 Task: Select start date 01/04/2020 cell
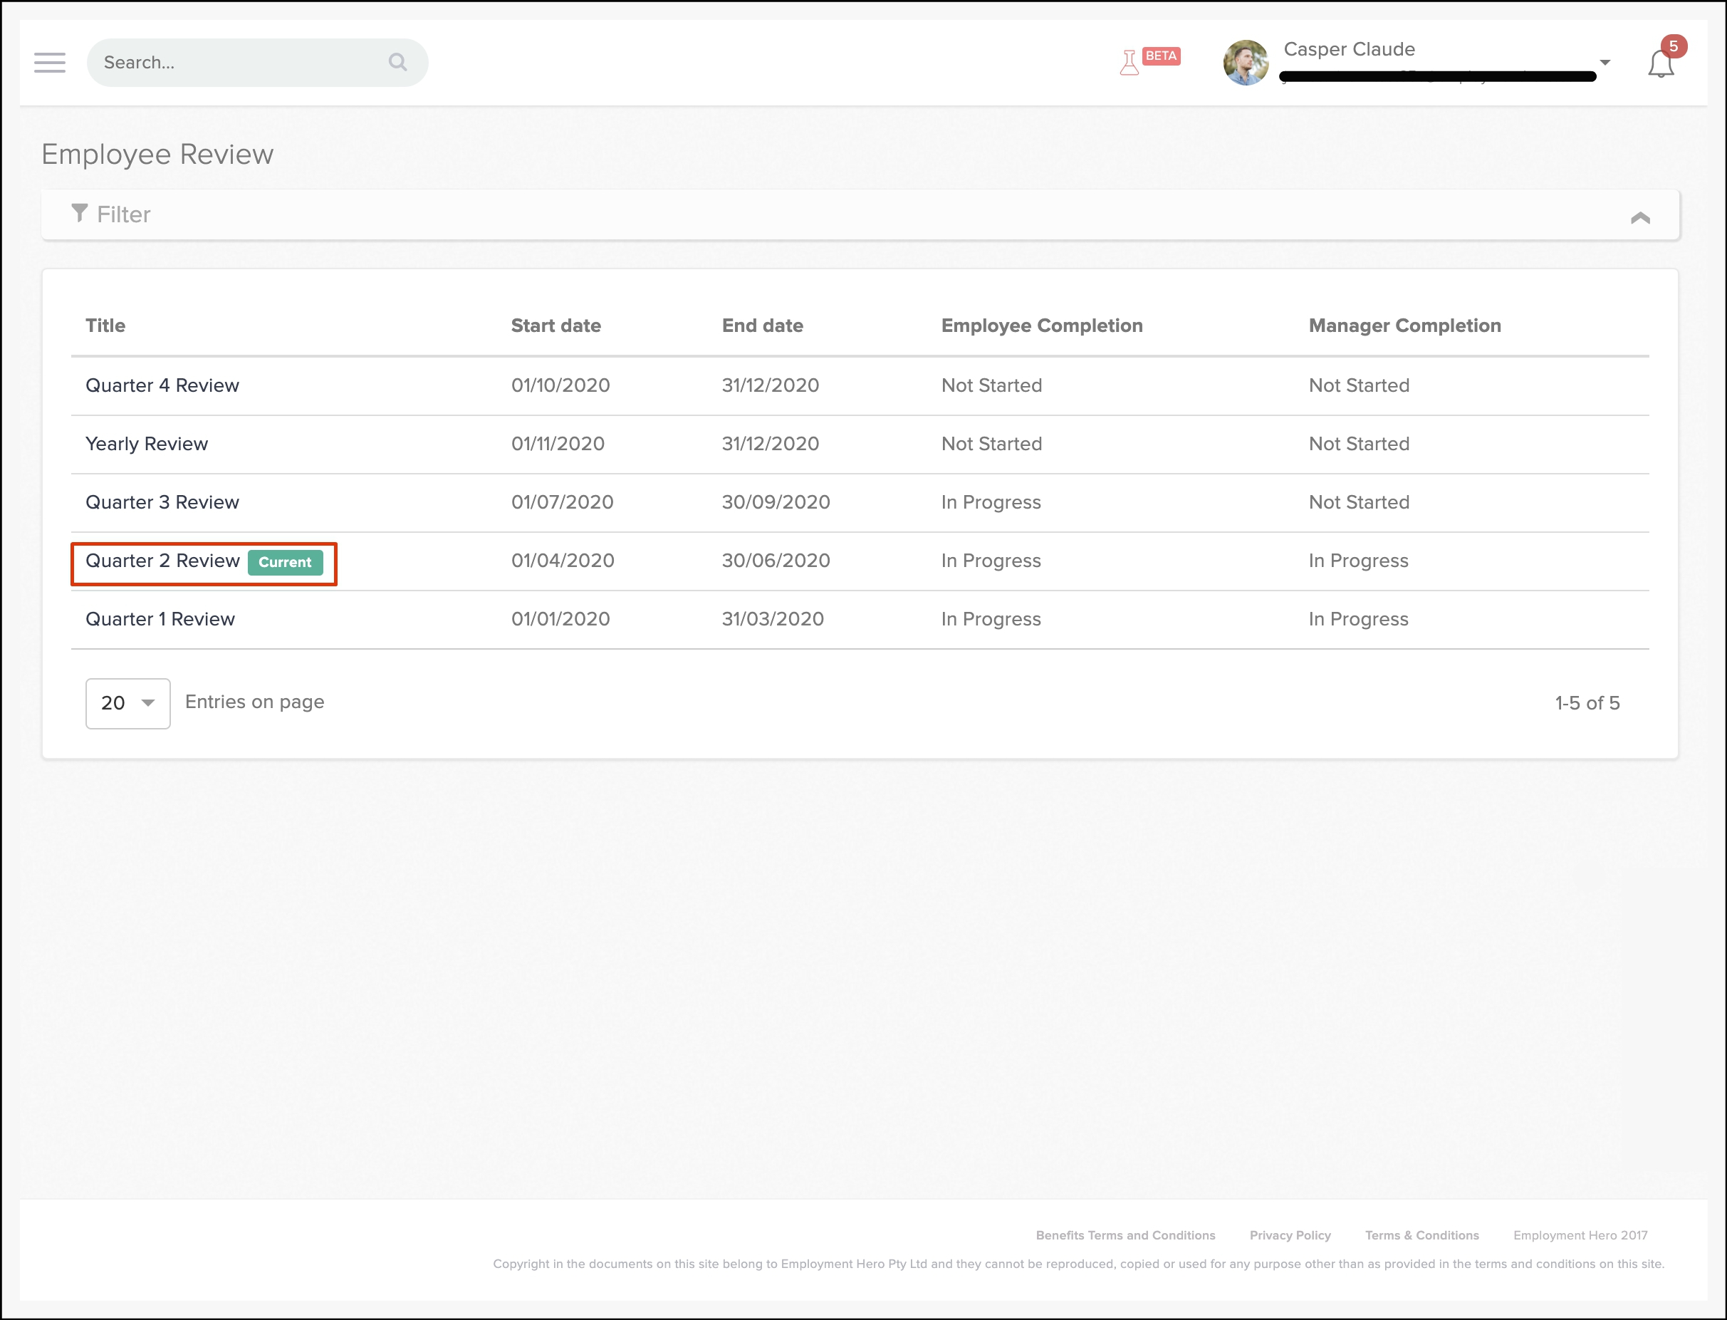(563, 560)
